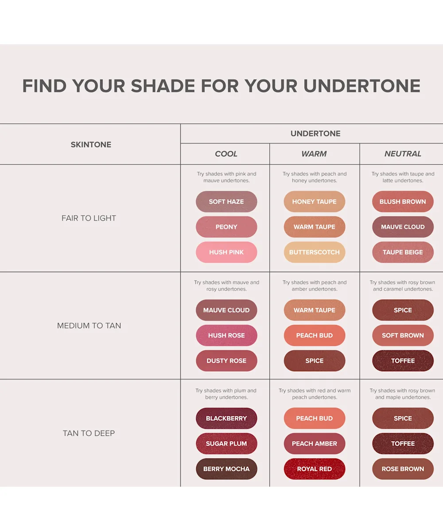Click the TAN TO DEEP row label
443x531 pixels.
[x=89, y=433]
